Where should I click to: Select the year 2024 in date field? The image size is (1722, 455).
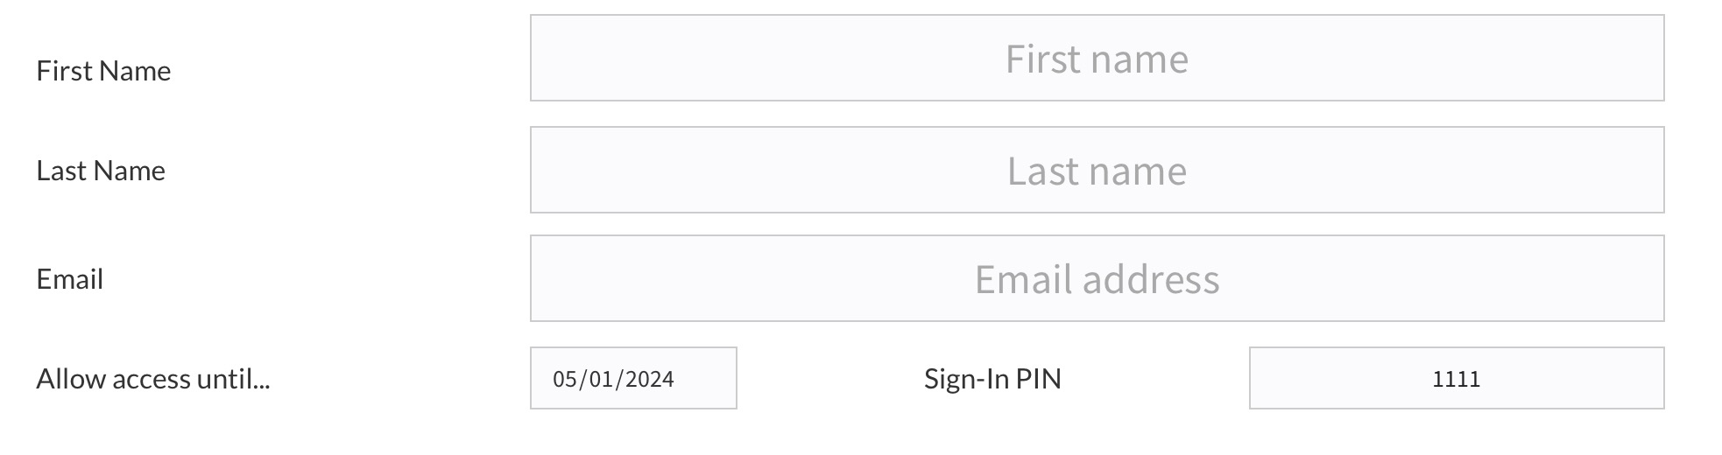pos(649,379)
